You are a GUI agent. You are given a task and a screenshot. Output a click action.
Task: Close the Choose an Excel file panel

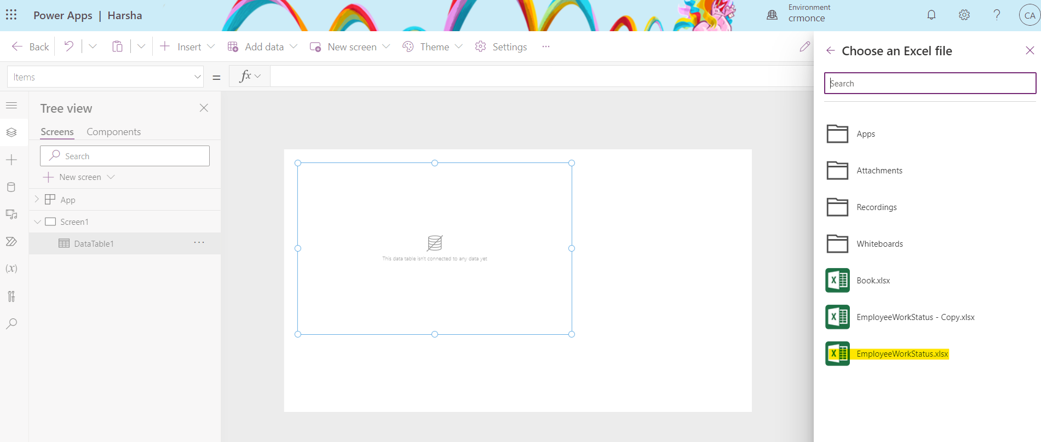tap(1030, 50)
